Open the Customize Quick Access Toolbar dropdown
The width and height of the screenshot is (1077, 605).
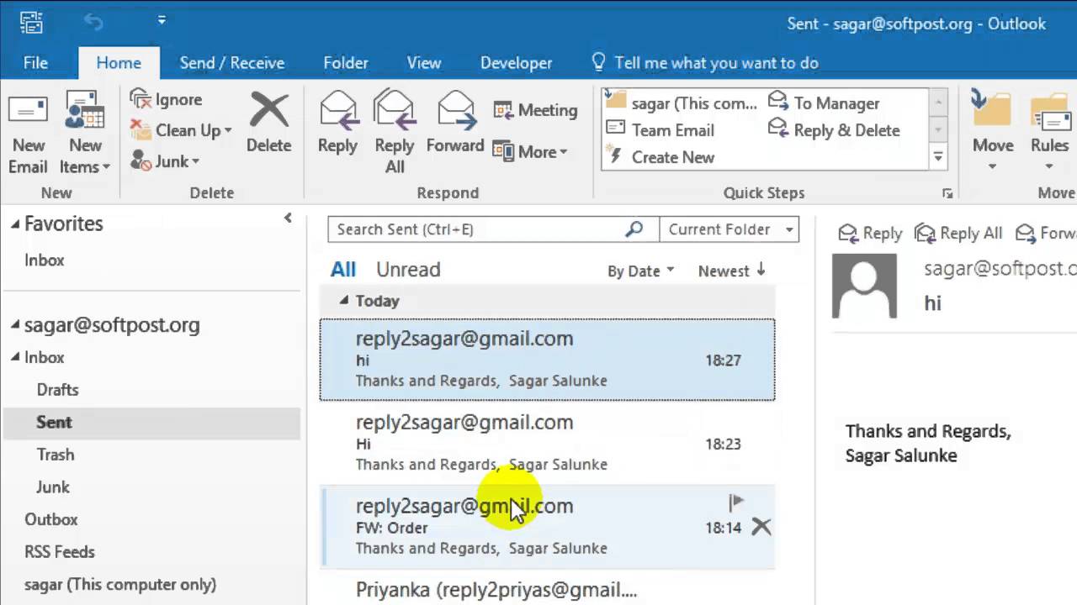162,20
